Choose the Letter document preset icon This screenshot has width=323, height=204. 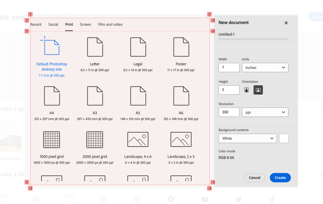(95, 47)
